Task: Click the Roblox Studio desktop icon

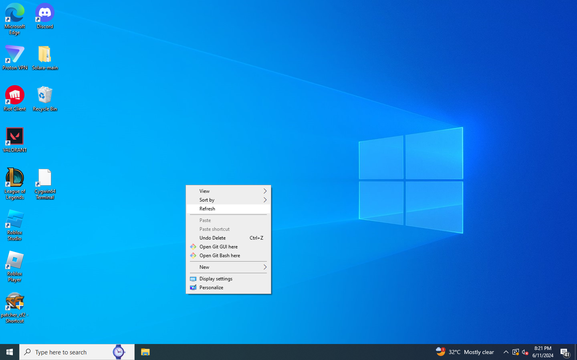Action: [15, 225]
